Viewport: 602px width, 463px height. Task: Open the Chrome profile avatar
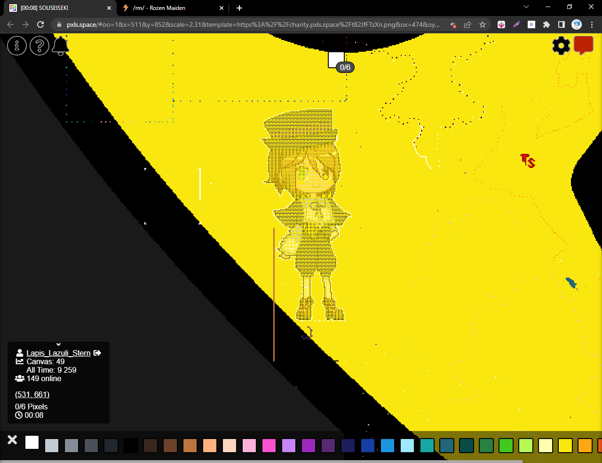coord(577,24)
